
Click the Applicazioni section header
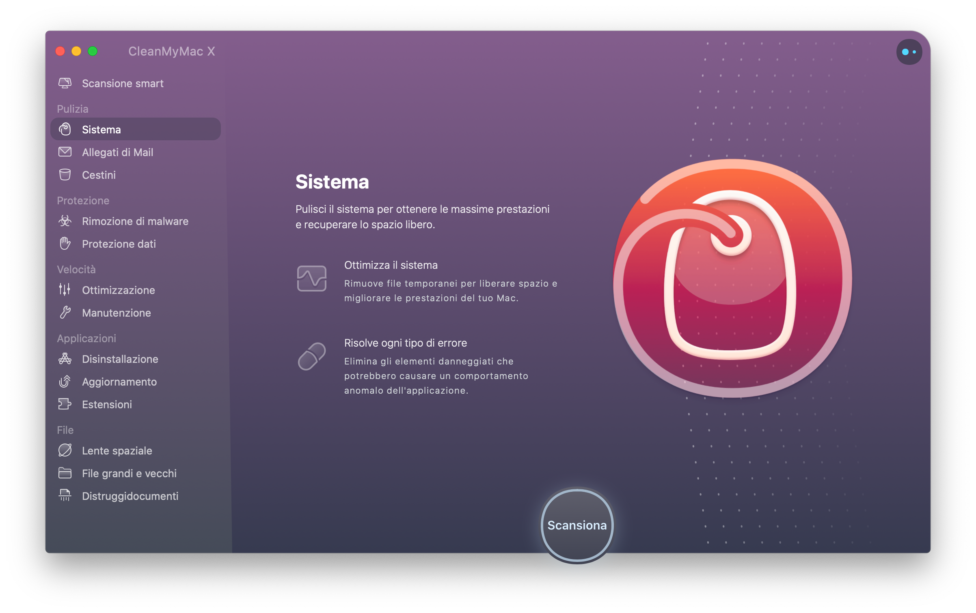coord(86,338)
